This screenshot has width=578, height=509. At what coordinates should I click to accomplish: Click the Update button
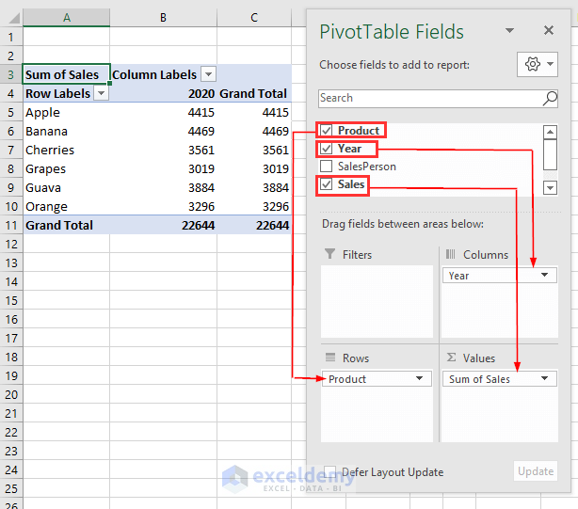point(536,471)
